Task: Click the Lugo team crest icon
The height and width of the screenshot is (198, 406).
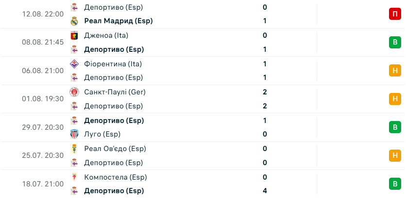Action: tap(74, 134)
